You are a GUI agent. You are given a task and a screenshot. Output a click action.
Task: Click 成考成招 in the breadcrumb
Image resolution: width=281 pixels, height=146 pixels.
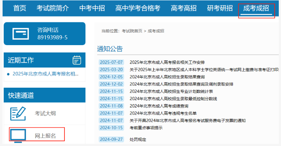coord(156,31)
